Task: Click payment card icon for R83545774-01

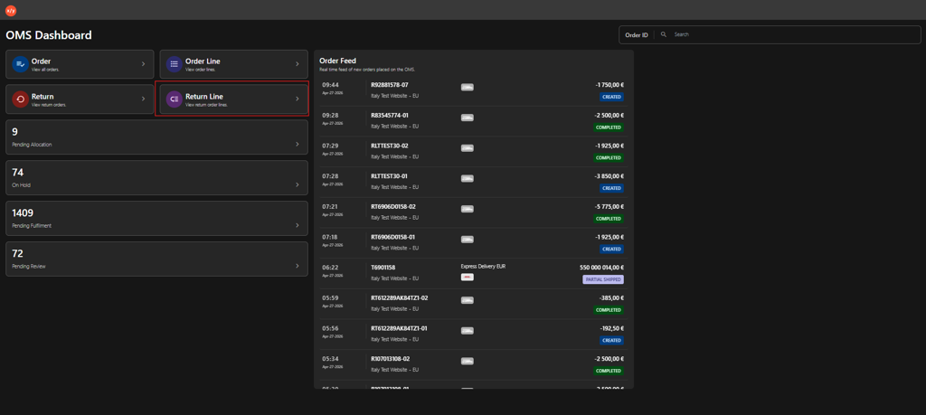Action: [x=468, y=118]
